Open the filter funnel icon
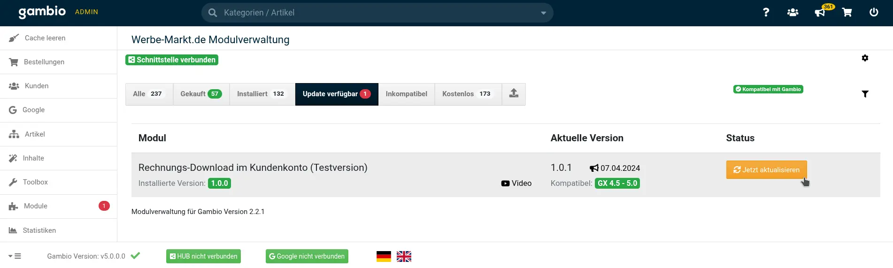893x268 pixels. (x=865, y=94)
